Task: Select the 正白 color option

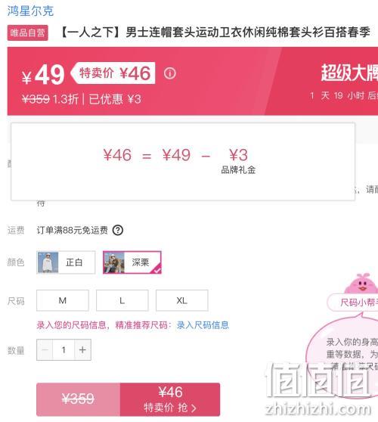Action: click(x=66, y=262)
